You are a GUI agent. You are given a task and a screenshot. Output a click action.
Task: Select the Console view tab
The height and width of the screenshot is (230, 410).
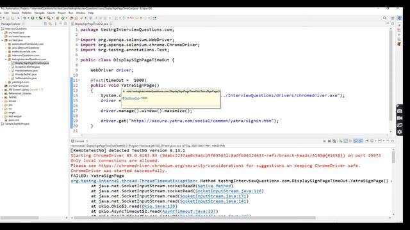click(79, 141)
